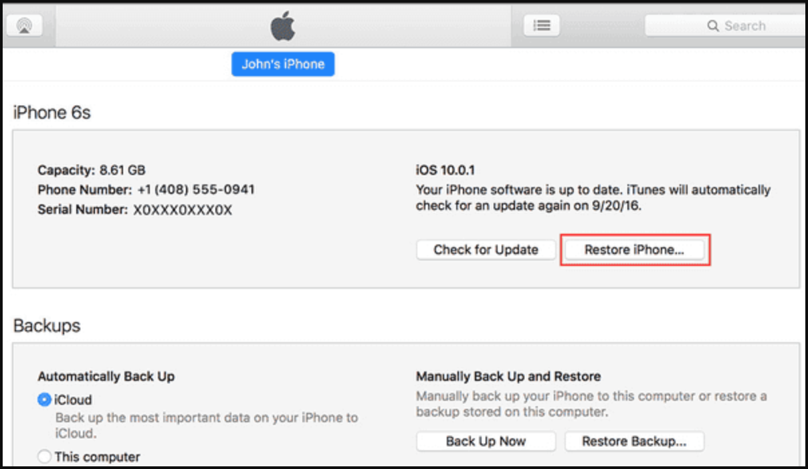Click the Search field

[726, 25]
